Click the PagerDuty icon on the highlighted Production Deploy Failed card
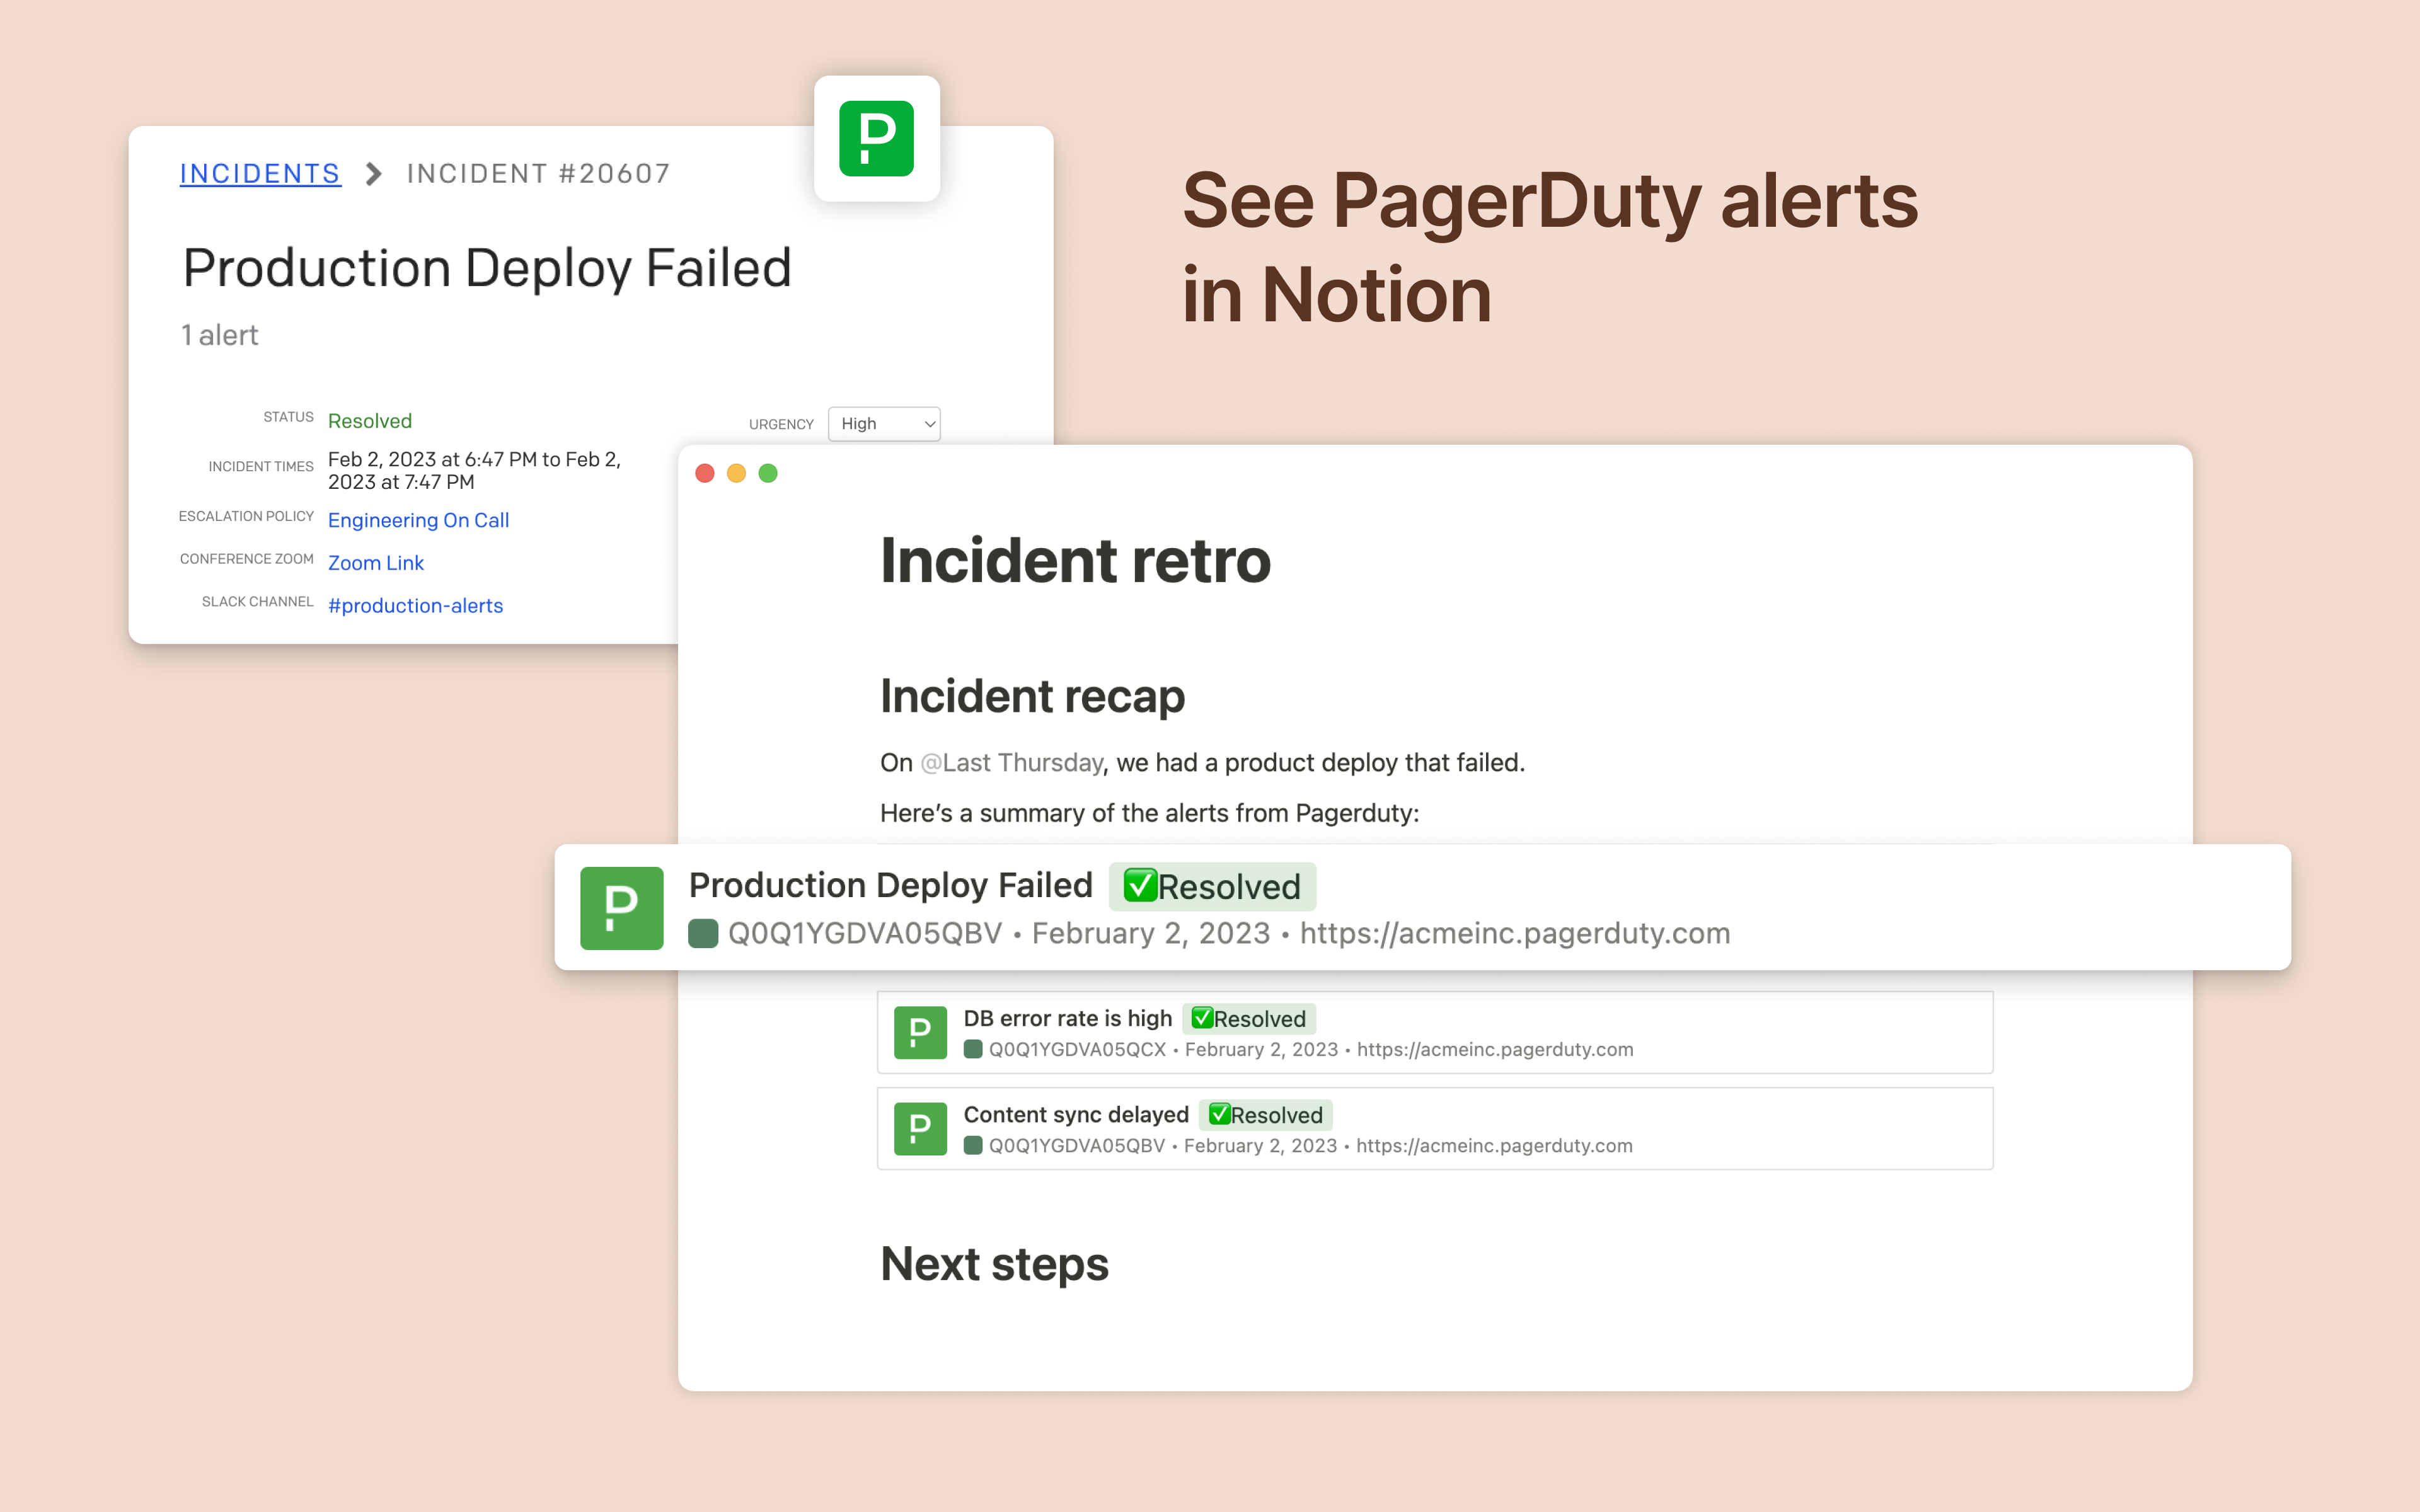2420x1512 pixels. tap(621, 908)
